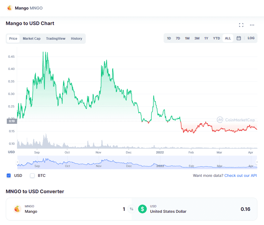Open the three-dot more options menu
The width and height of the screenshot is (264, 225).
252,25
